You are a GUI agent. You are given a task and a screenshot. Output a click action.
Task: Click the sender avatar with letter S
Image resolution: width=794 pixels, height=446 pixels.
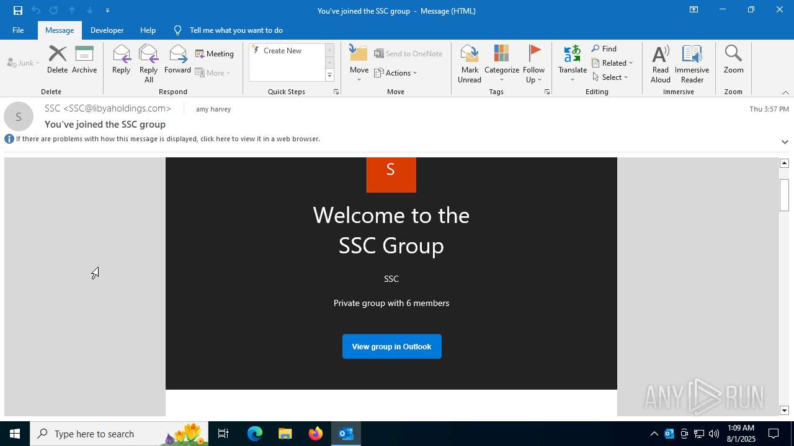pyautogui.click(x=19, y=116)
